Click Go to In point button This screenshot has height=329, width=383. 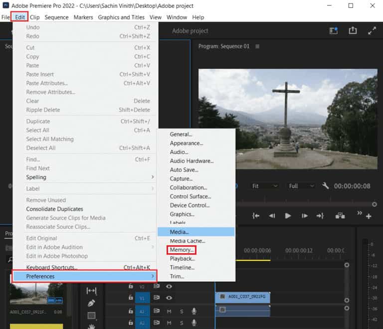(256, 216)
